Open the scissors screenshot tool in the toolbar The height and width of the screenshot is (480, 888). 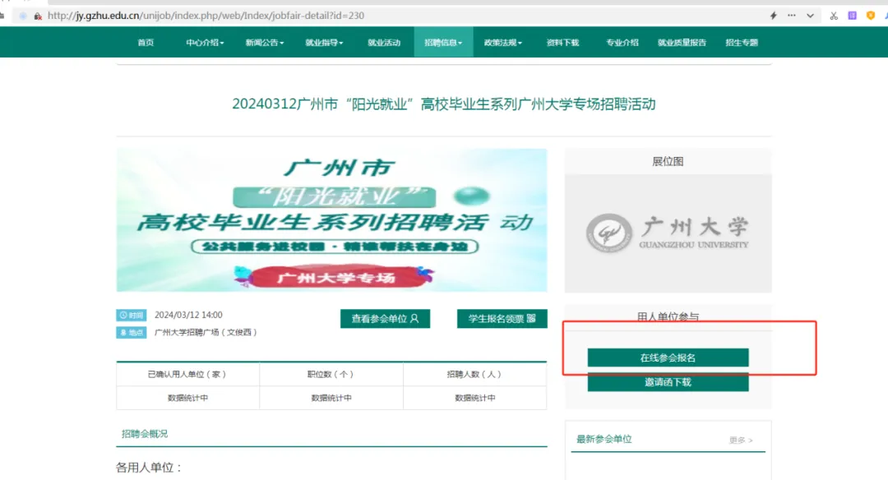click(835, 16)
